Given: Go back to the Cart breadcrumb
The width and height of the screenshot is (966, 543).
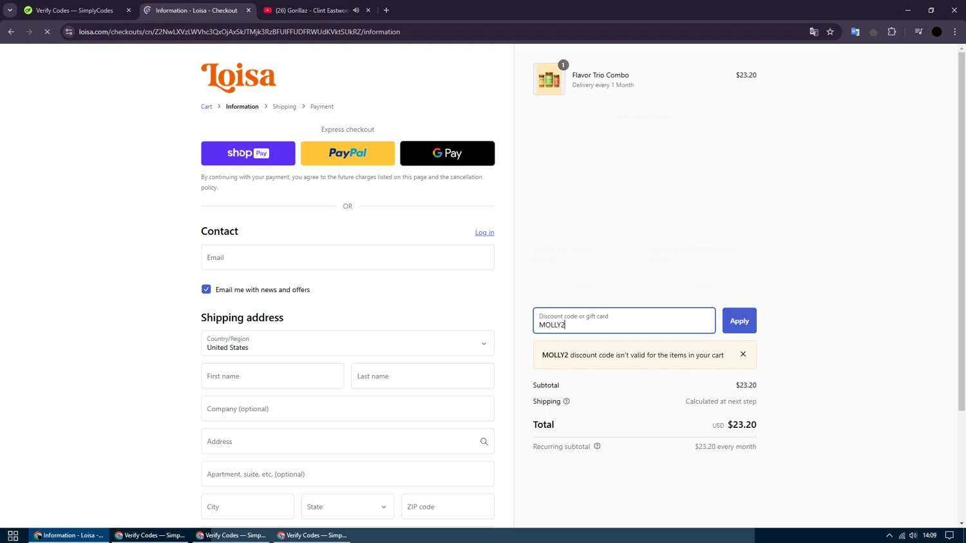Looking at the screenshot, I should click(x=206, y=107).
